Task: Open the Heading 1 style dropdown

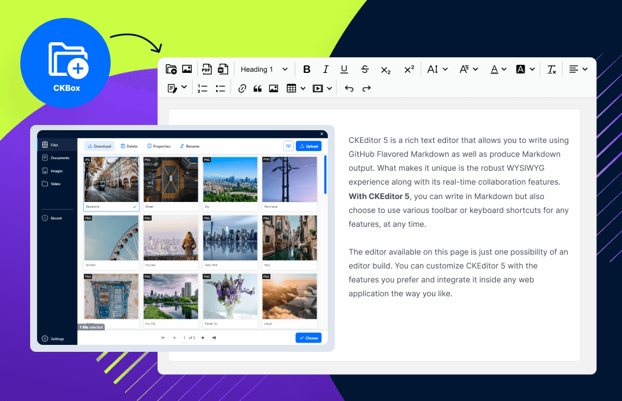Action: pyautogui.click(x=264, y=69)
